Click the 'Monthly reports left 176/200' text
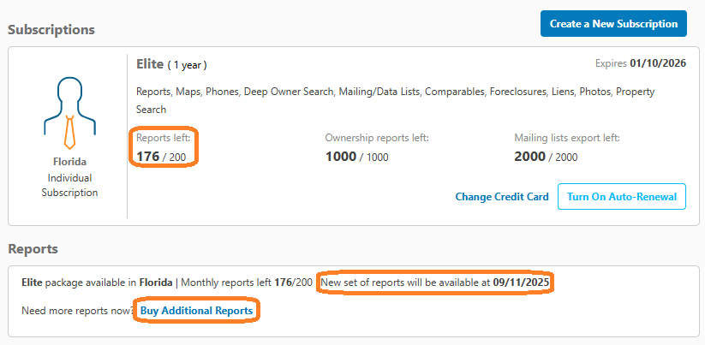The image size is (705, 345). (x=247, y=283)
